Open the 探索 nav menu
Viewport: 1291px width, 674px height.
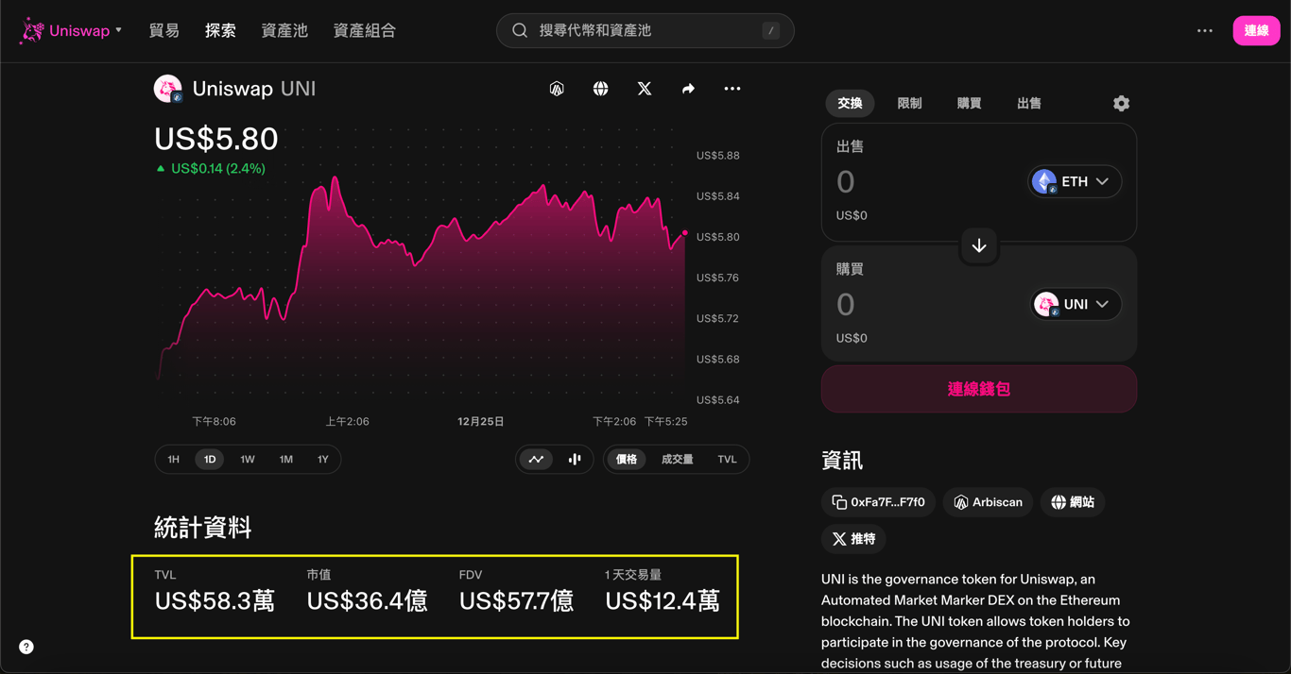point(220,30)
